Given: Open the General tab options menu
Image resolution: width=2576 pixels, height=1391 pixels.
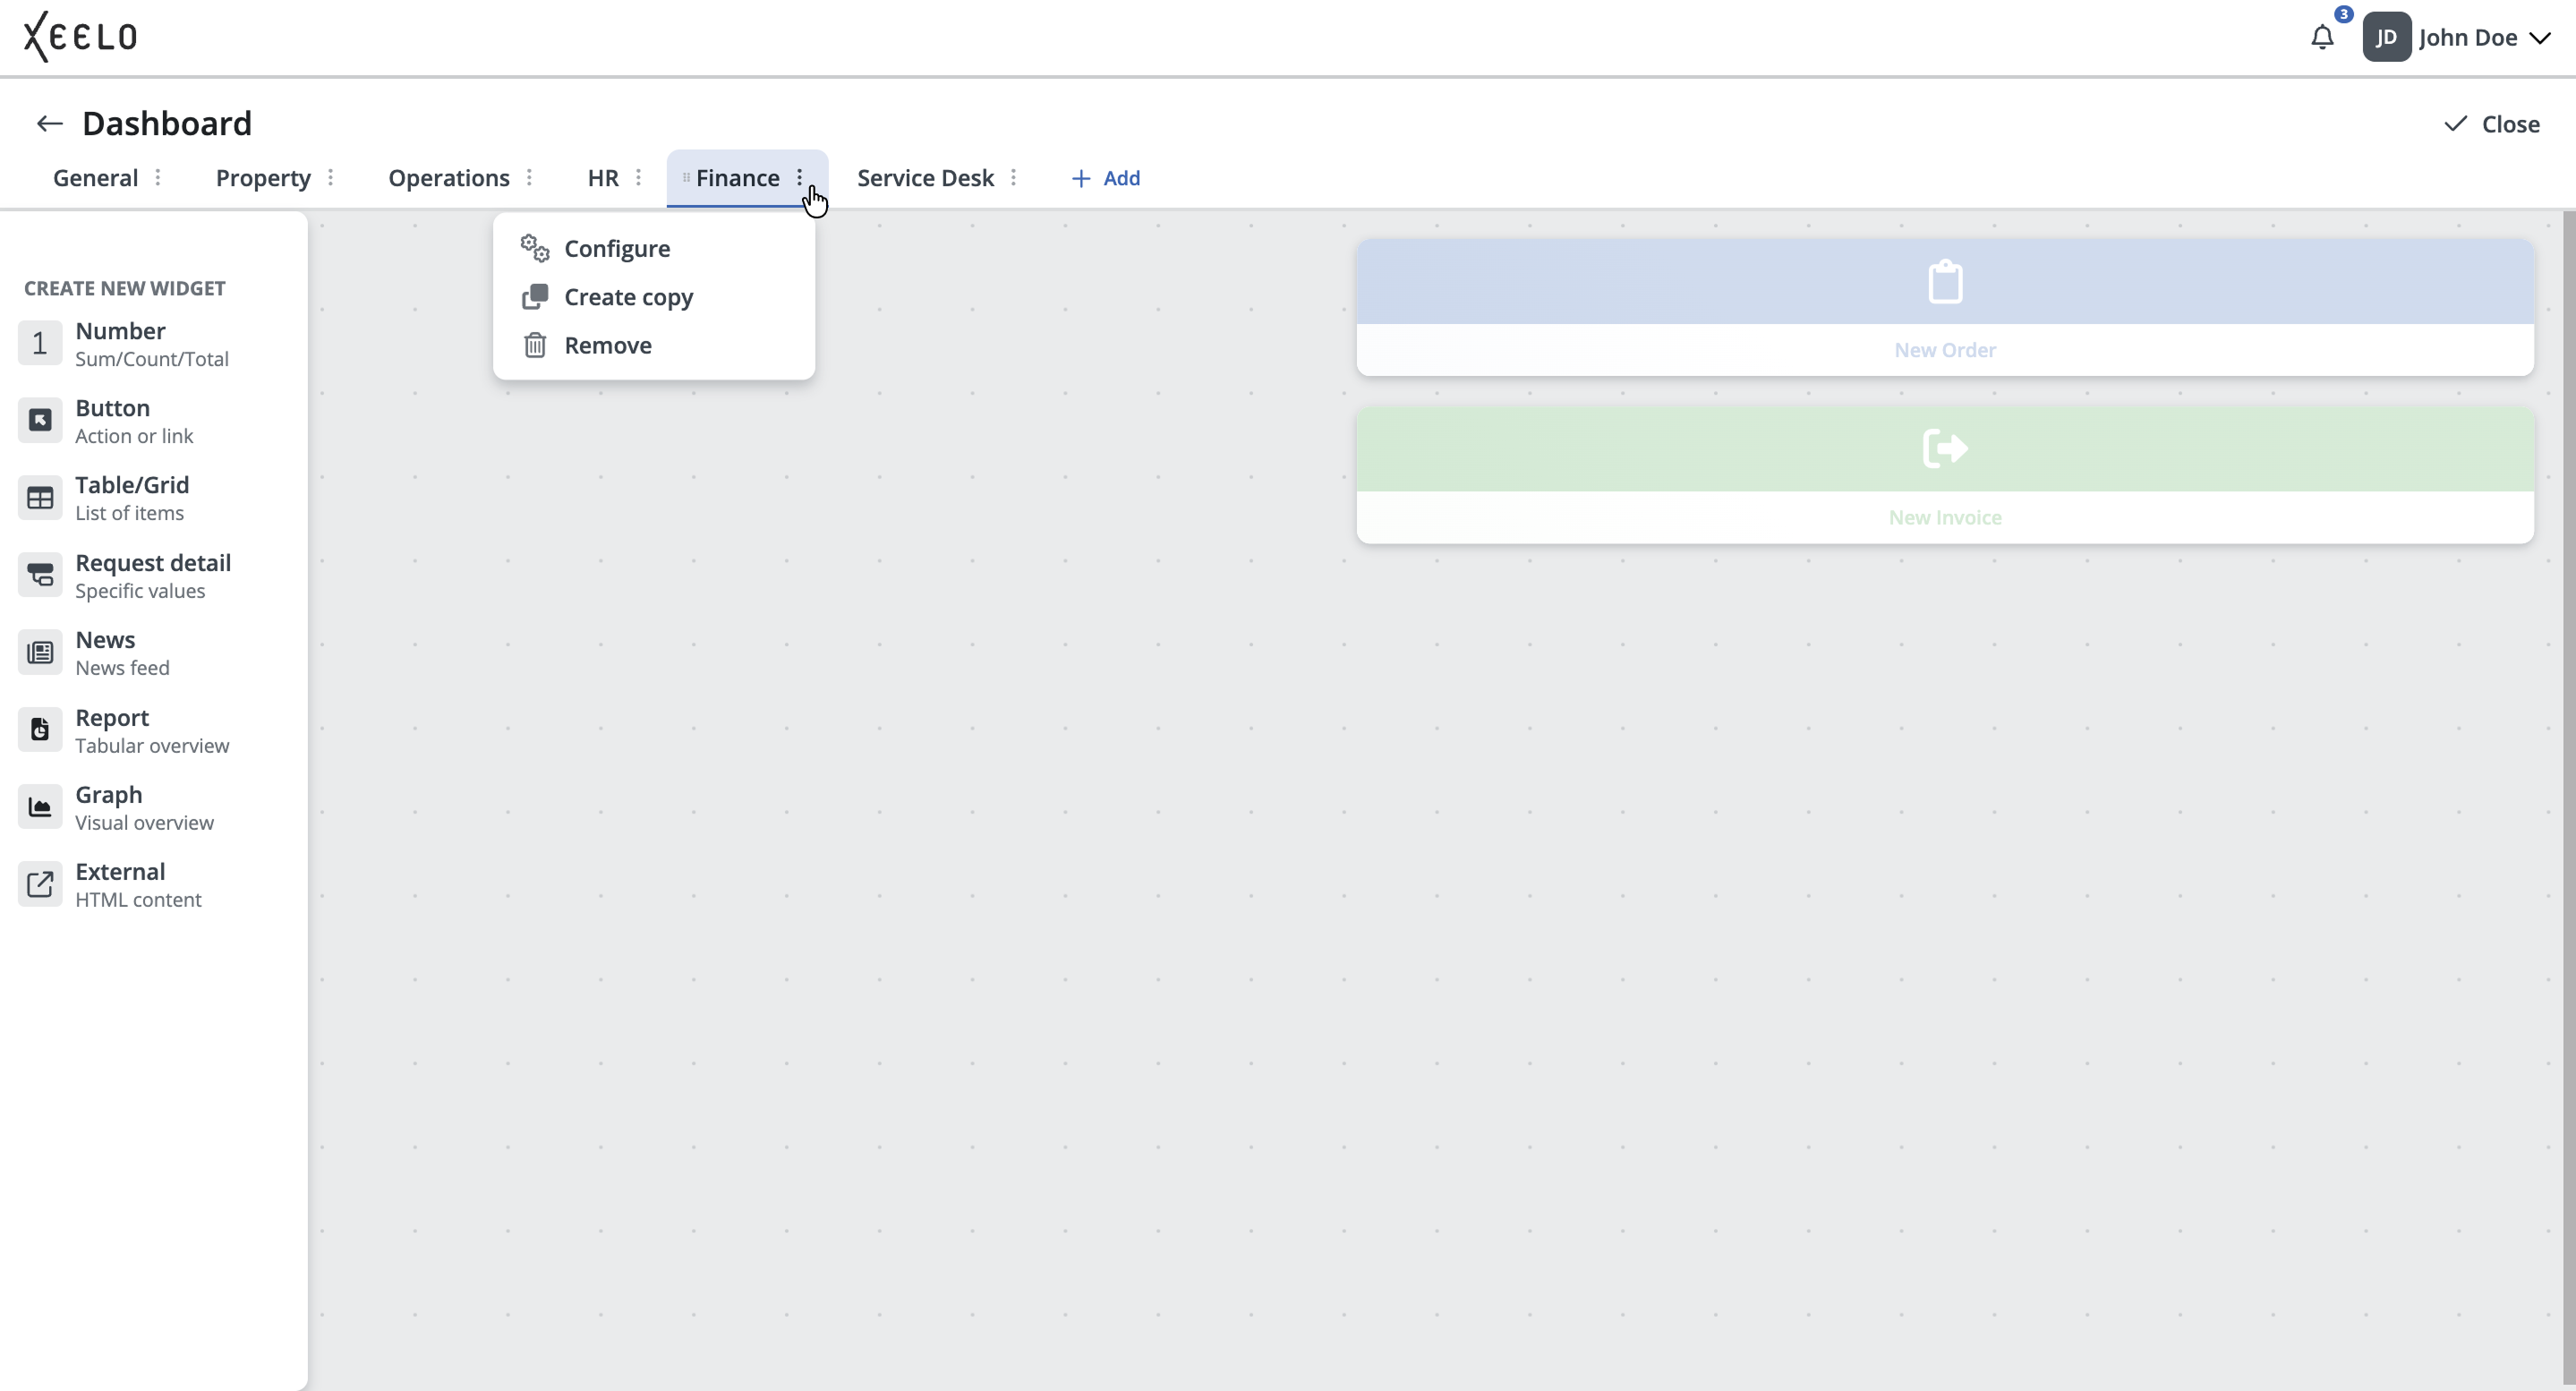Looking at the screenshot, I should click(158, 178).
